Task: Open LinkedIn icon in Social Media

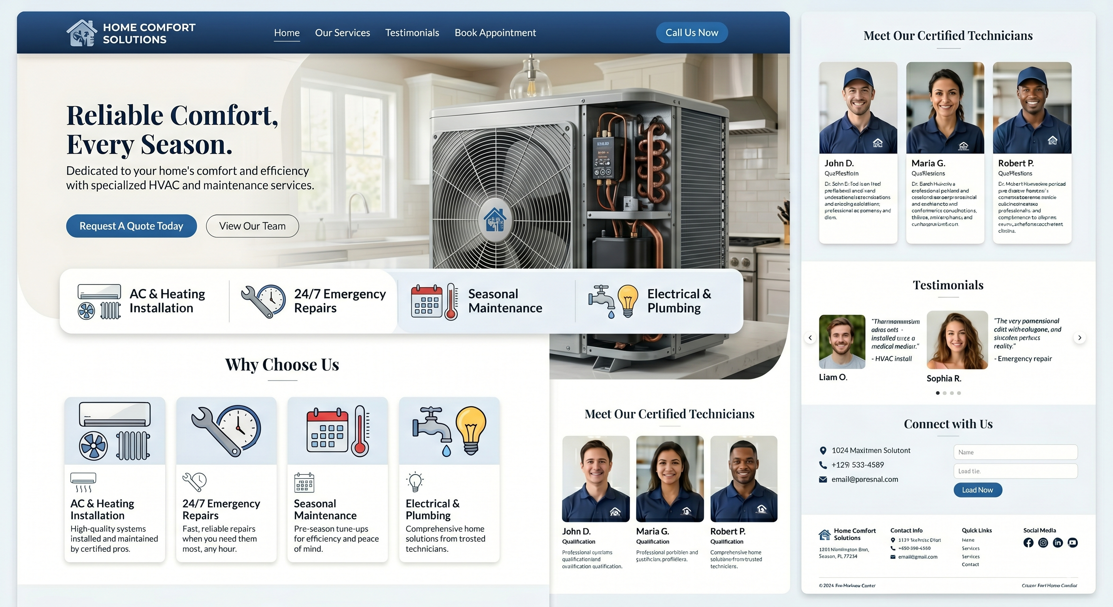Action: click(x=1058, y=543)
